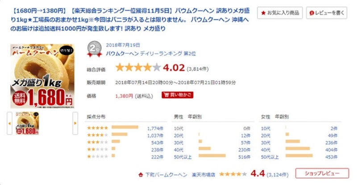Click the お気に入り商品 star button
This screenshot has height=185, width=357.
(280, 13)
